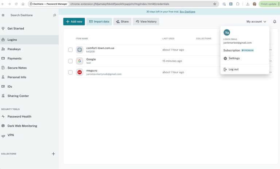Follow the Buy Dashlane link
This screenshot has height=169, width=280.
[x=187, y=12]
